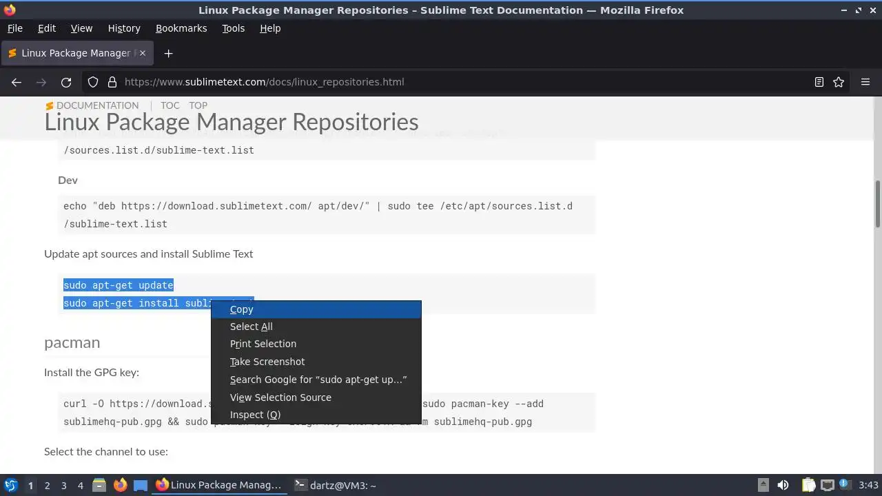Click 'Update apt sources and install Sublime Text'

[x=148, y=254]
